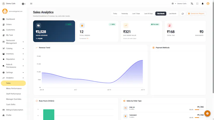214x120 pixels.
Task: Select This Month range
Action: (x=161, y=14)
